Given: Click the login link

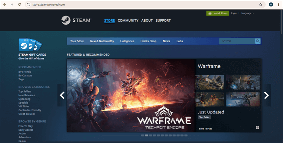Looking at the screenshot, I should pyautogui.click(x=234, y=13).
